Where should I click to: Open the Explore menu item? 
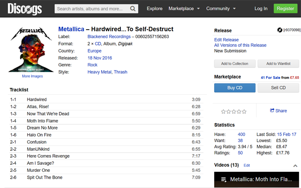[155, 9]
